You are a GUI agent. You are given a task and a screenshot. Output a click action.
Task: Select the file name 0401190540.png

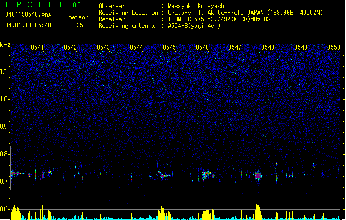[x=28, y=14]
